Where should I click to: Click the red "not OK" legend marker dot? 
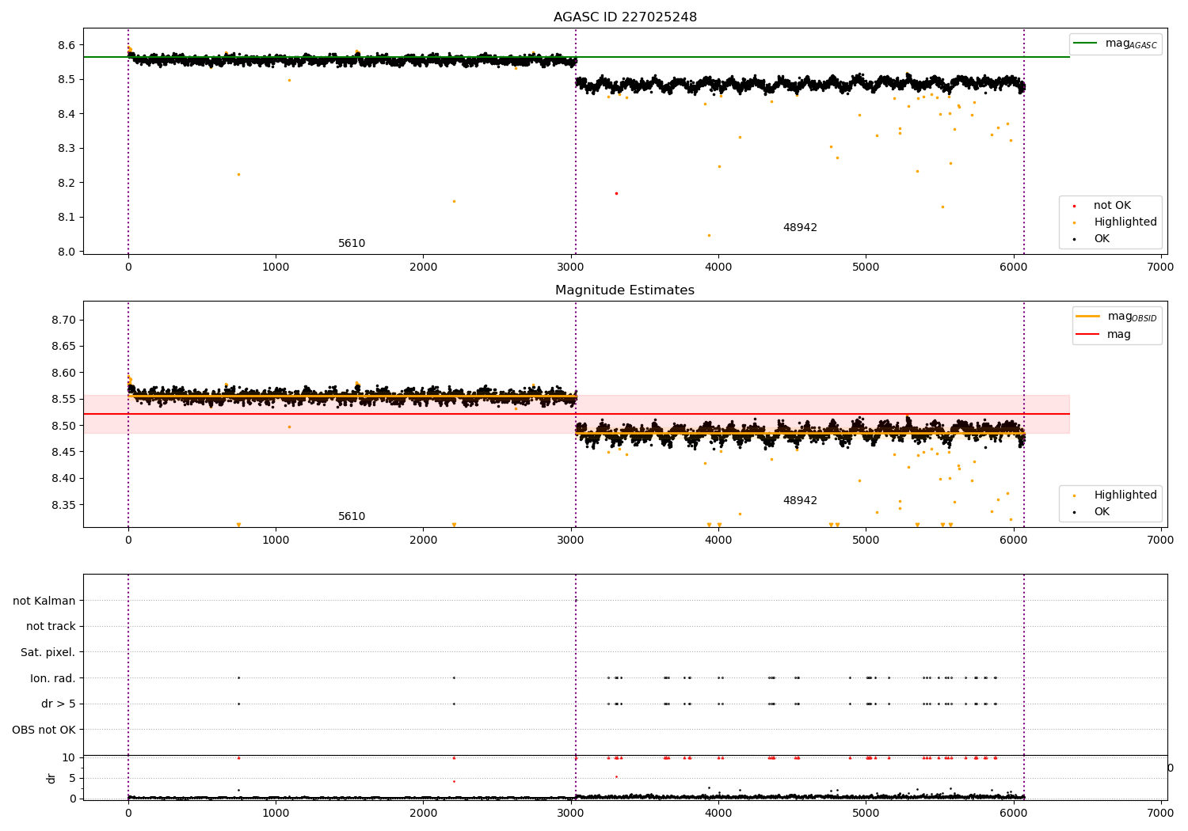click(x=1074, y=206)
